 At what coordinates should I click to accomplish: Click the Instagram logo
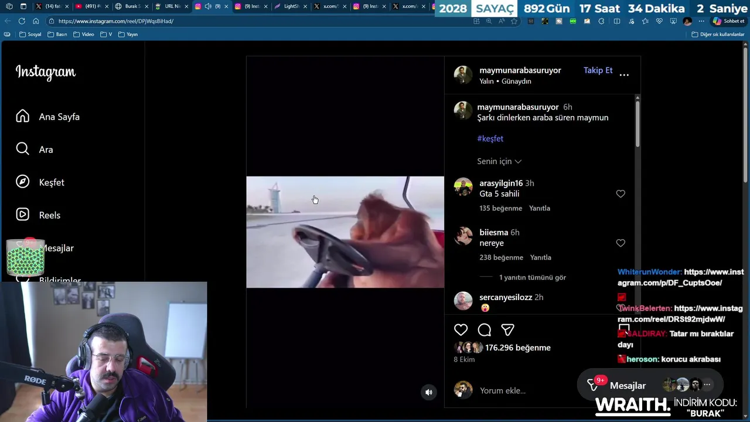pyautogui.click(x=46, y=72)
